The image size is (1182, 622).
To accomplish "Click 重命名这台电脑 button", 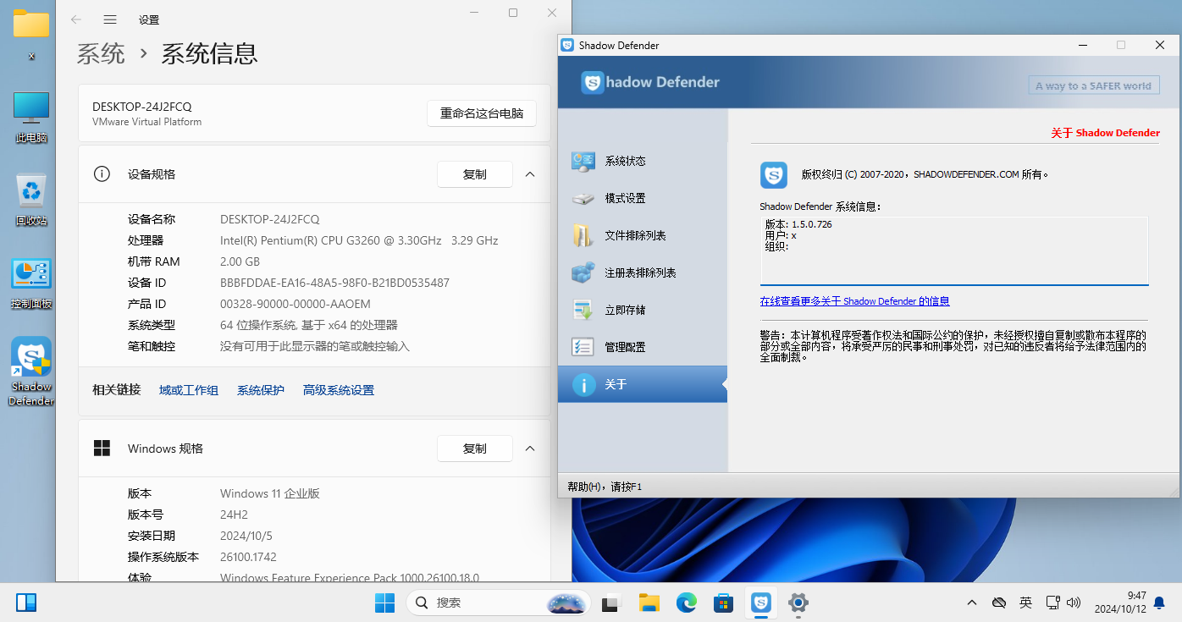I will (x=482, y=113).
